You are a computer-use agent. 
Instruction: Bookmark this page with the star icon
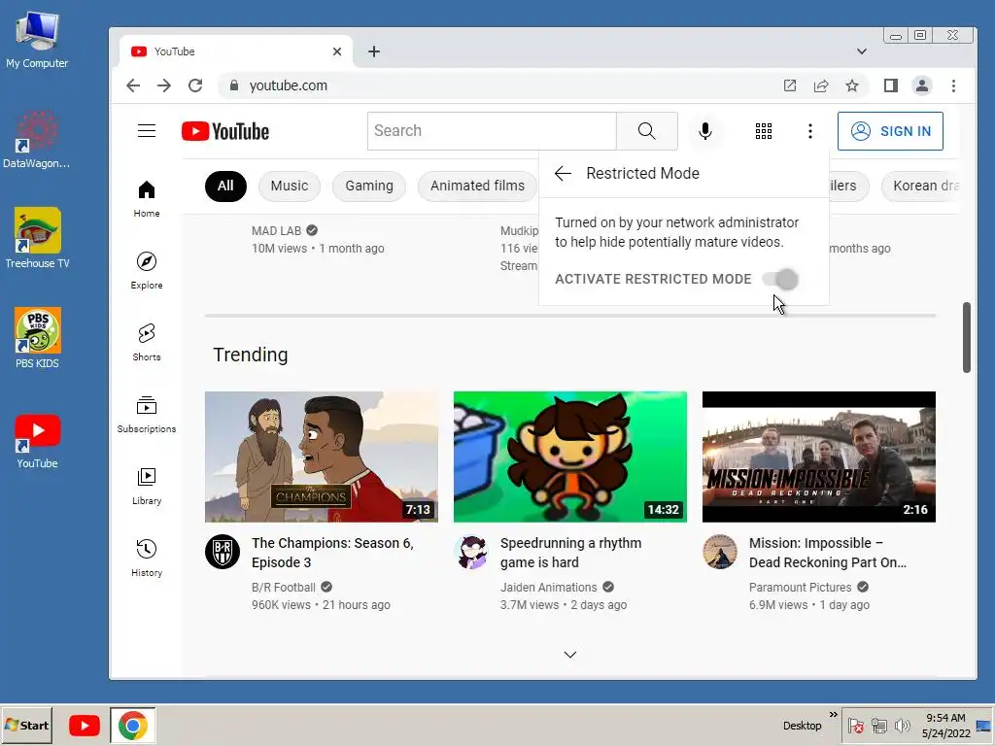coord(851,85)
